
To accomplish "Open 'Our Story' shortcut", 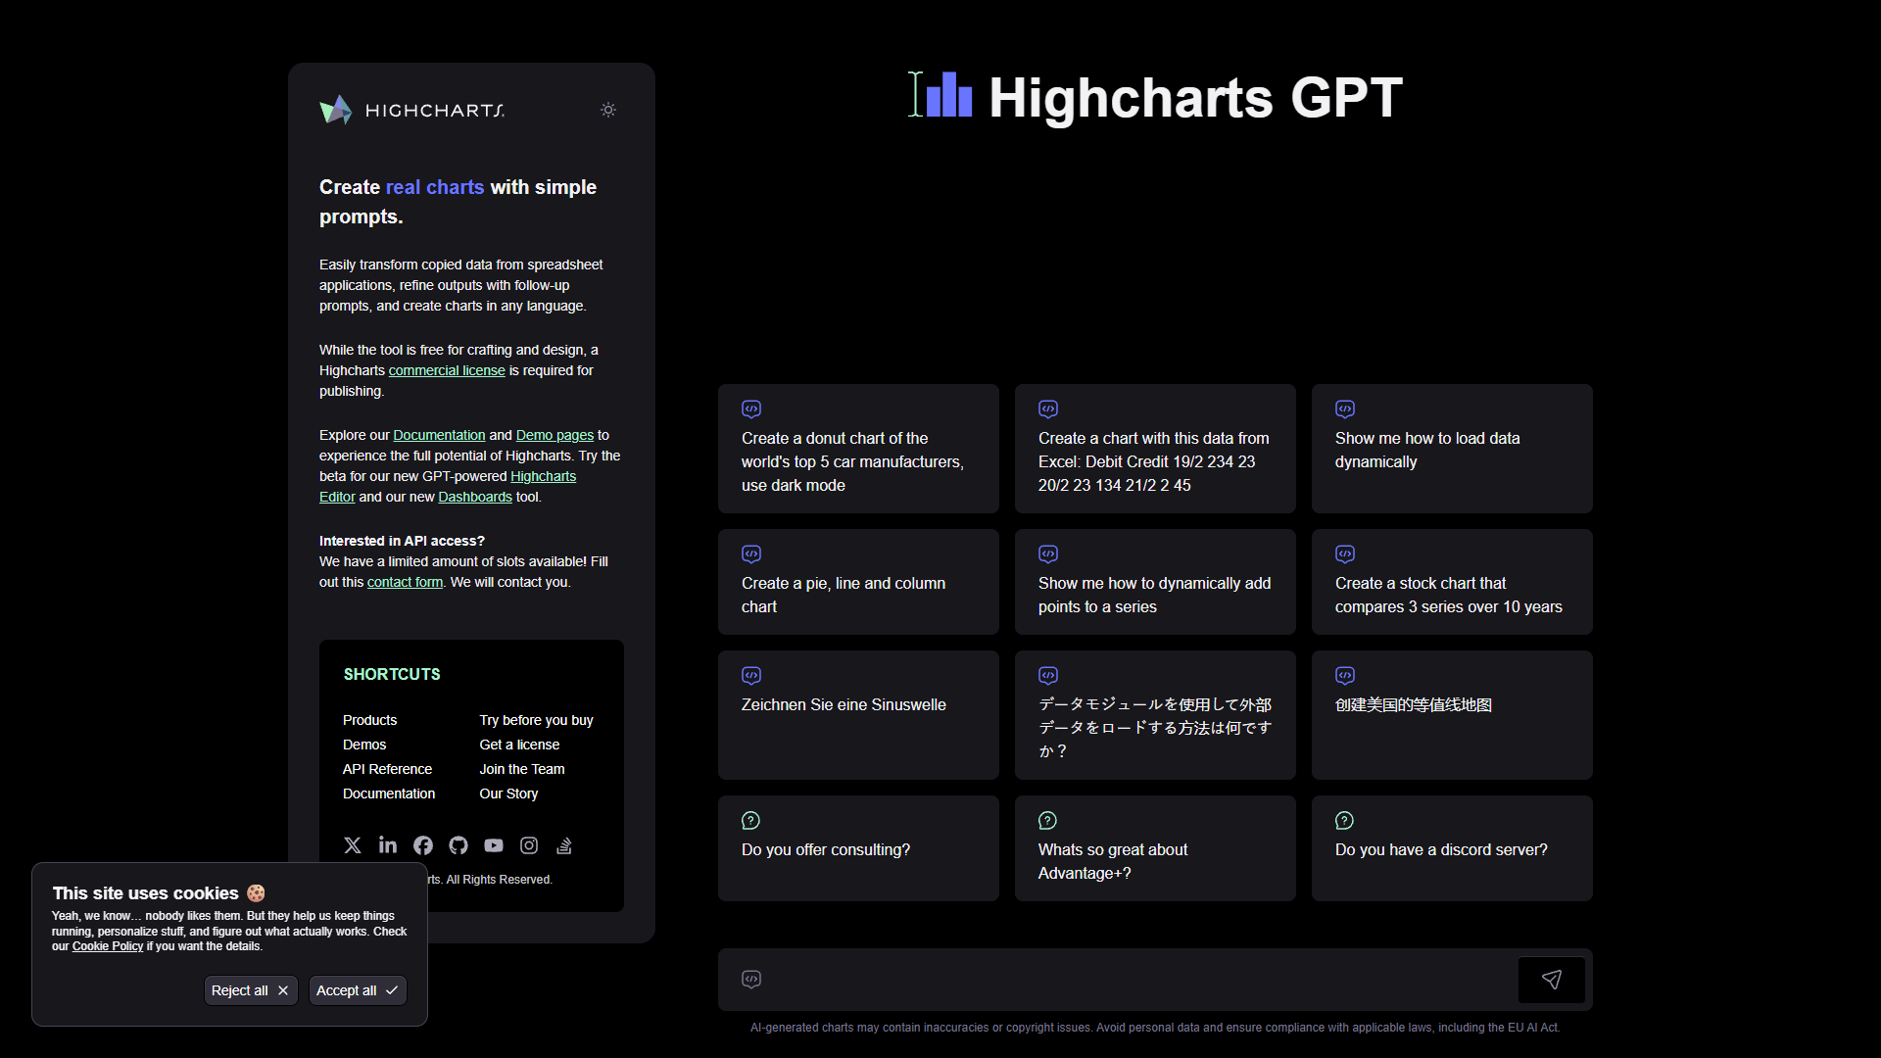I will 508,793.
